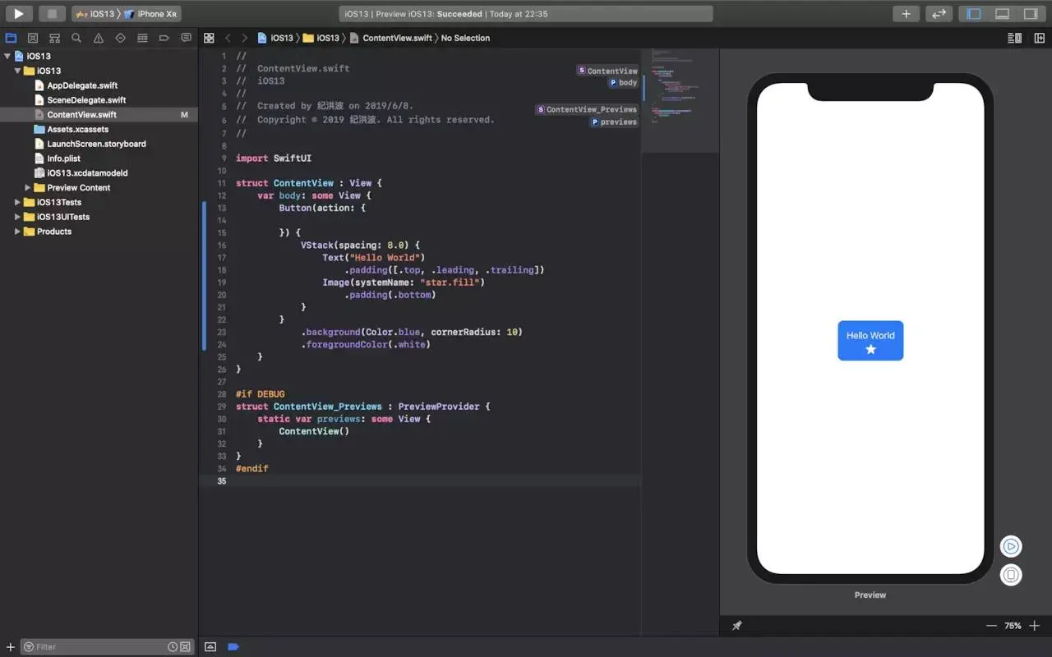This screenshot has width=1052, height=657.
Task: Tap the Hello World button in preview
Action: pos(870,340)
